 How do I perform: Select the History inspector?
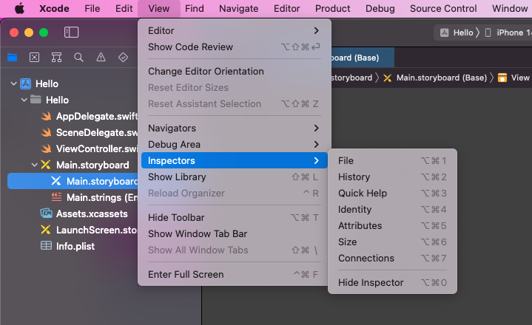pos(392,177)
